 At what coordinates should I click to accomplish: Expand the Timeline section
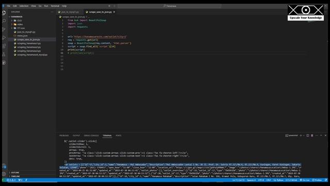(15, 176)
